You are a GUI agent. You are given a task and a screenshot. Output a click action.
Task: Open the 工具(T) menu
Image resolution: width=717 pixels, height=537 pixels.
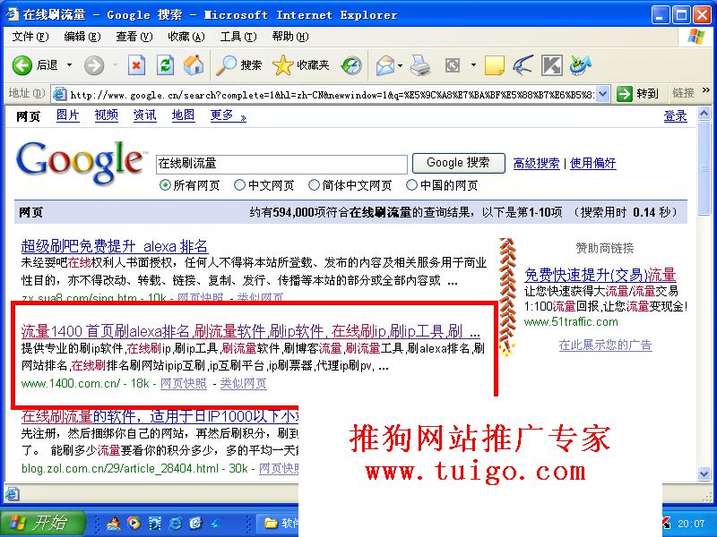point(238,37)
